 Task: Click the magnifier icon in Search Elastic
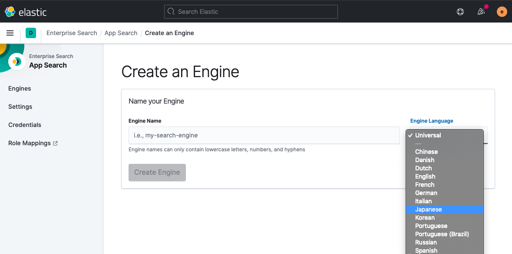click(171, 12)
